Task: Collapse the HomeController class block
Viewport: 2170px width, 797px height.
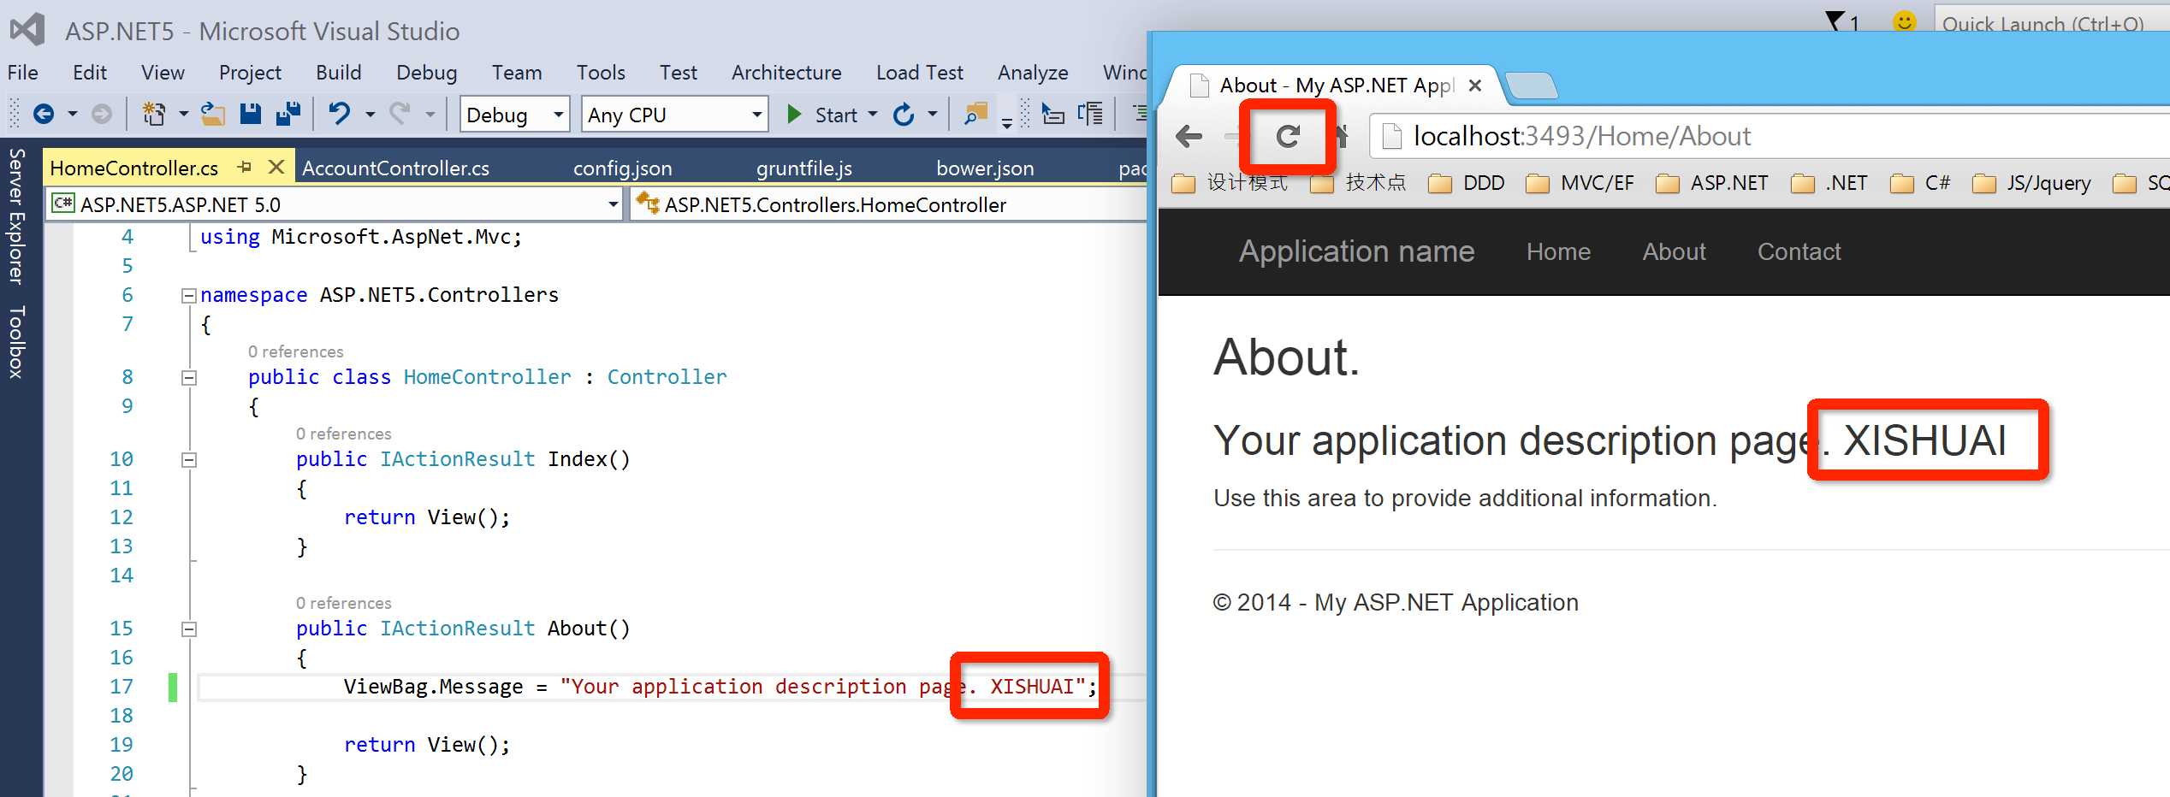Action: pyautogui.click(x=189, y=377)
